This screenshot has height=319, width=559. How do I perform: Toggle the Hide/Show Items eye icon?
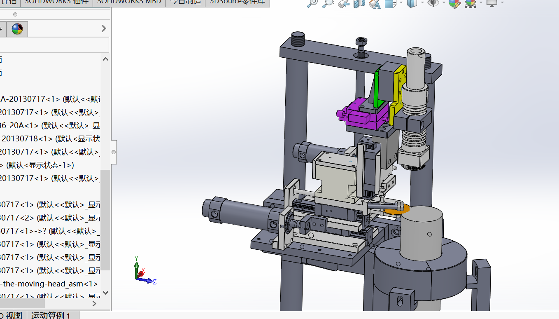tap(433, 3)
